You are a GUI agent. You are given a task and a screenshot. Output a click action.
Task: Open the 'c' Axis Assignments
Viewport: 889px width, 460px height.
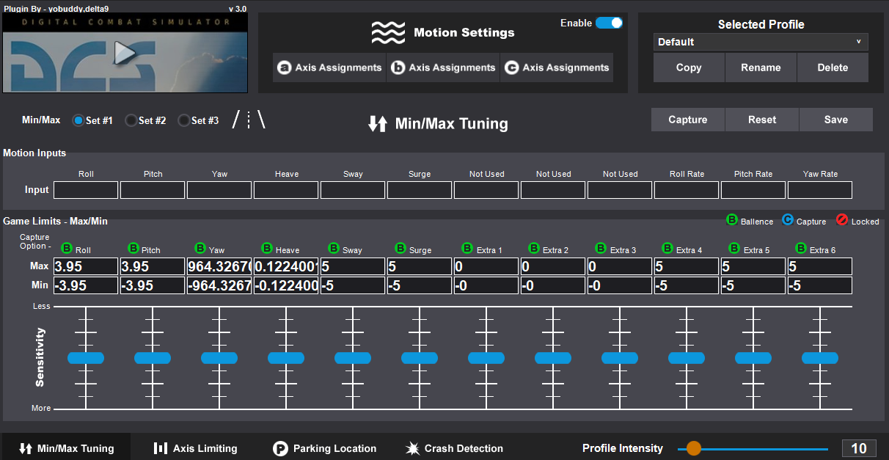557,67
